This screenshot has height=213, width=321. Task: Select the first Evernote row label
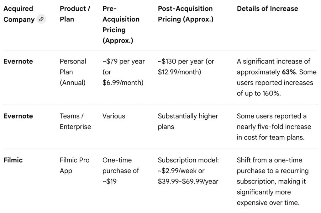click(18, 61)
